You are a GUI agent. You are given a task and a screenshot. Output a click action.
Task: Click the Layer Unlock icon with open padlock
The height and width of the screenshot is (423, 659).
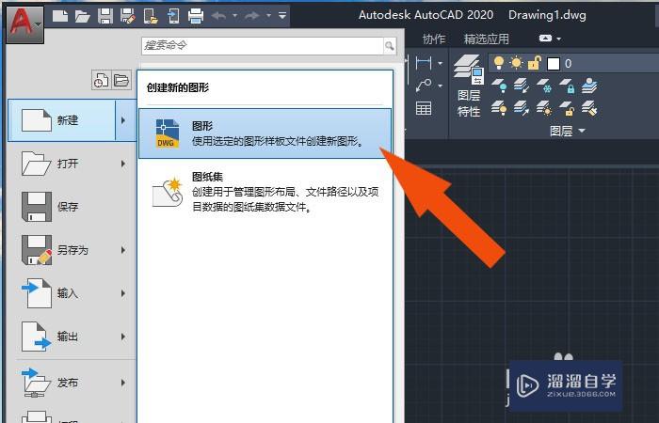pyautogui.click(x=567, y=108)
